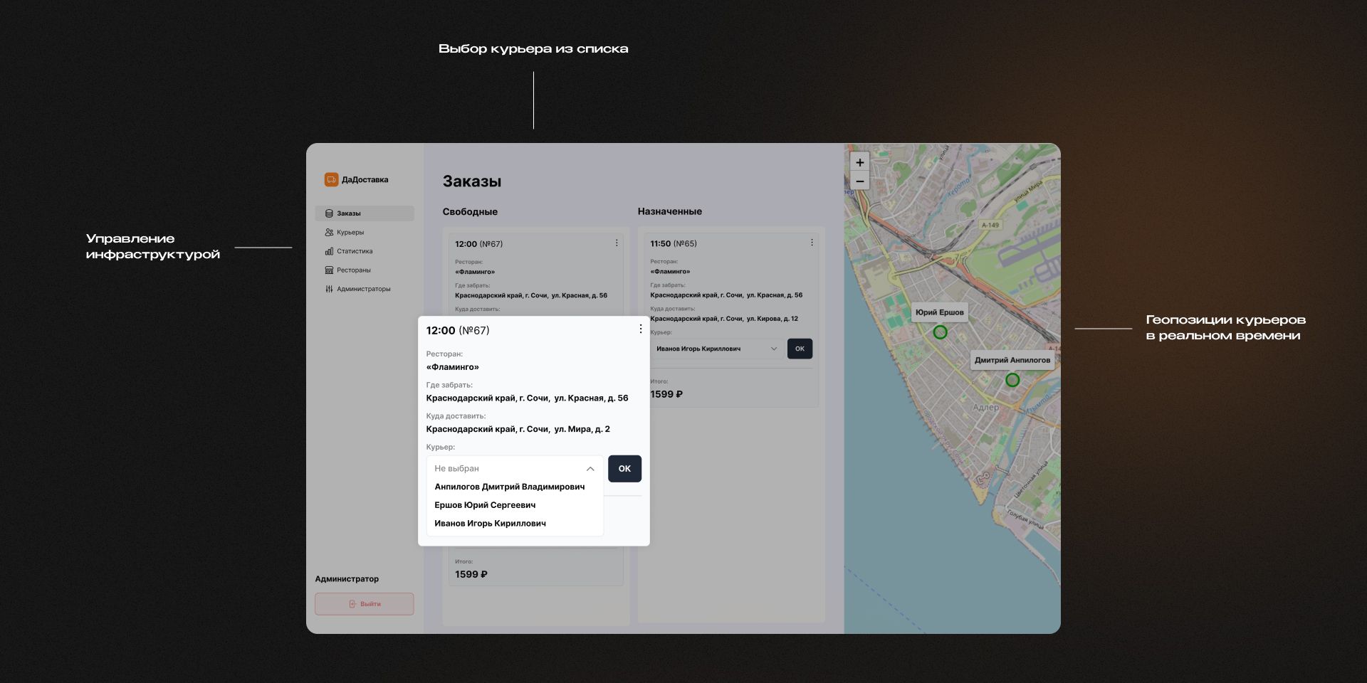Click the Заказы page heading
This screenshot has width=1367, height=683.
click(472, 181)
